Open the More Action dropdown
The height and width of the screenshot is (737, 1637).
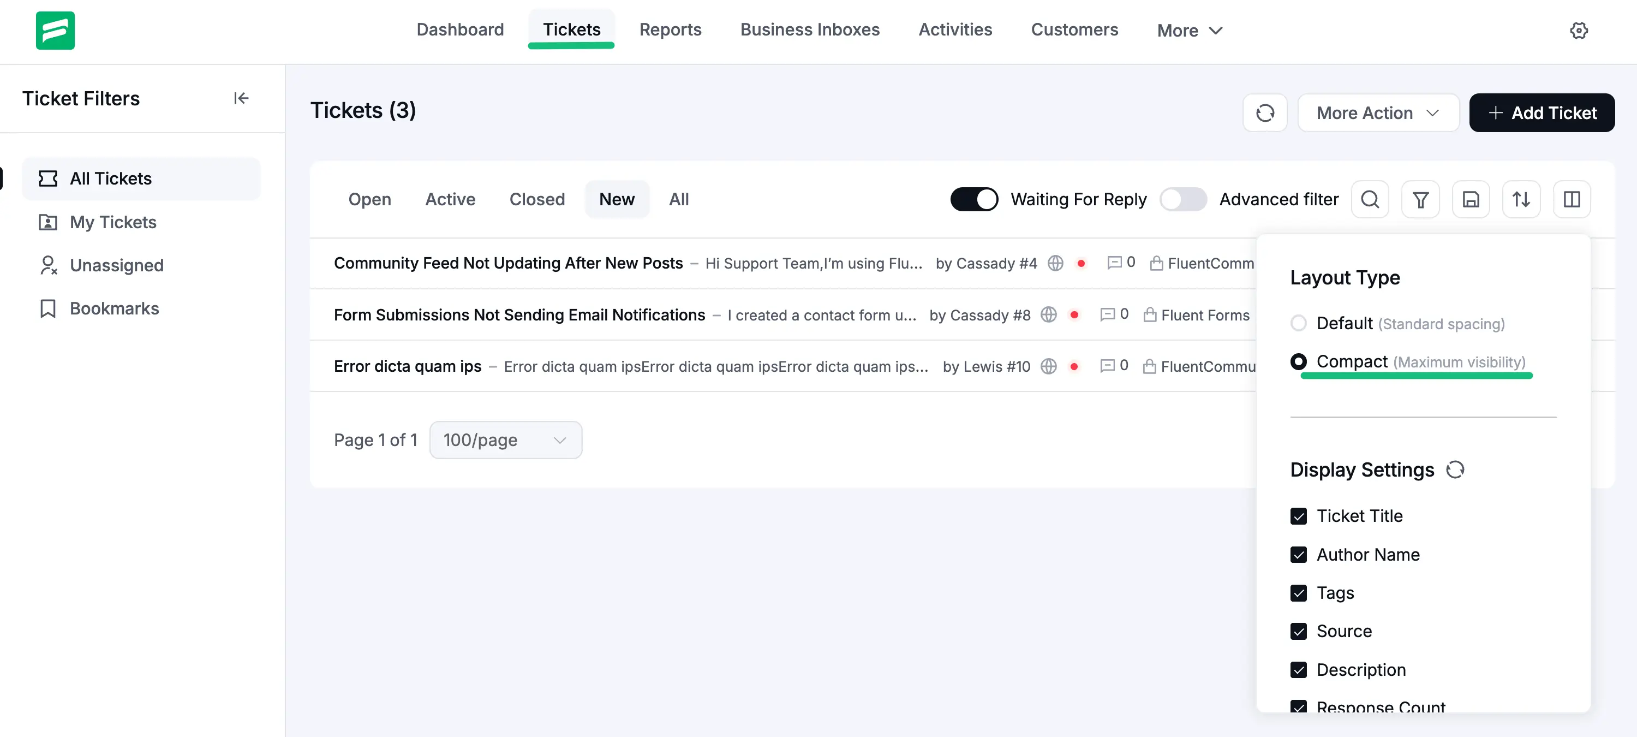(x=1378, y=112)
